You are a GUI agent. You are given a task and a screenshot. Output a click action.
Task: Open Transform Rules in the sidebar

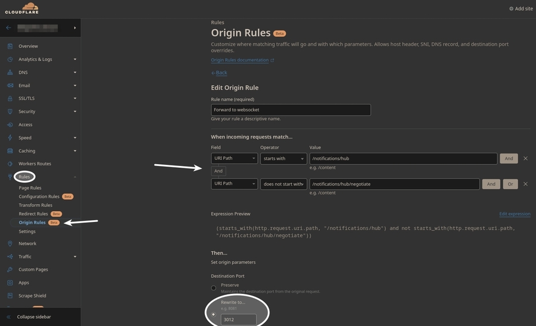point(36,205)
